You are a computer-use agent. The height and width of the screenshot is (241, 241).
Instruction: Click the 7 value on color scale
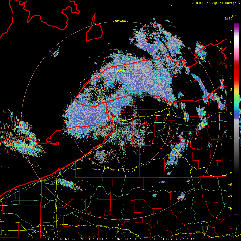pos(231,30)
